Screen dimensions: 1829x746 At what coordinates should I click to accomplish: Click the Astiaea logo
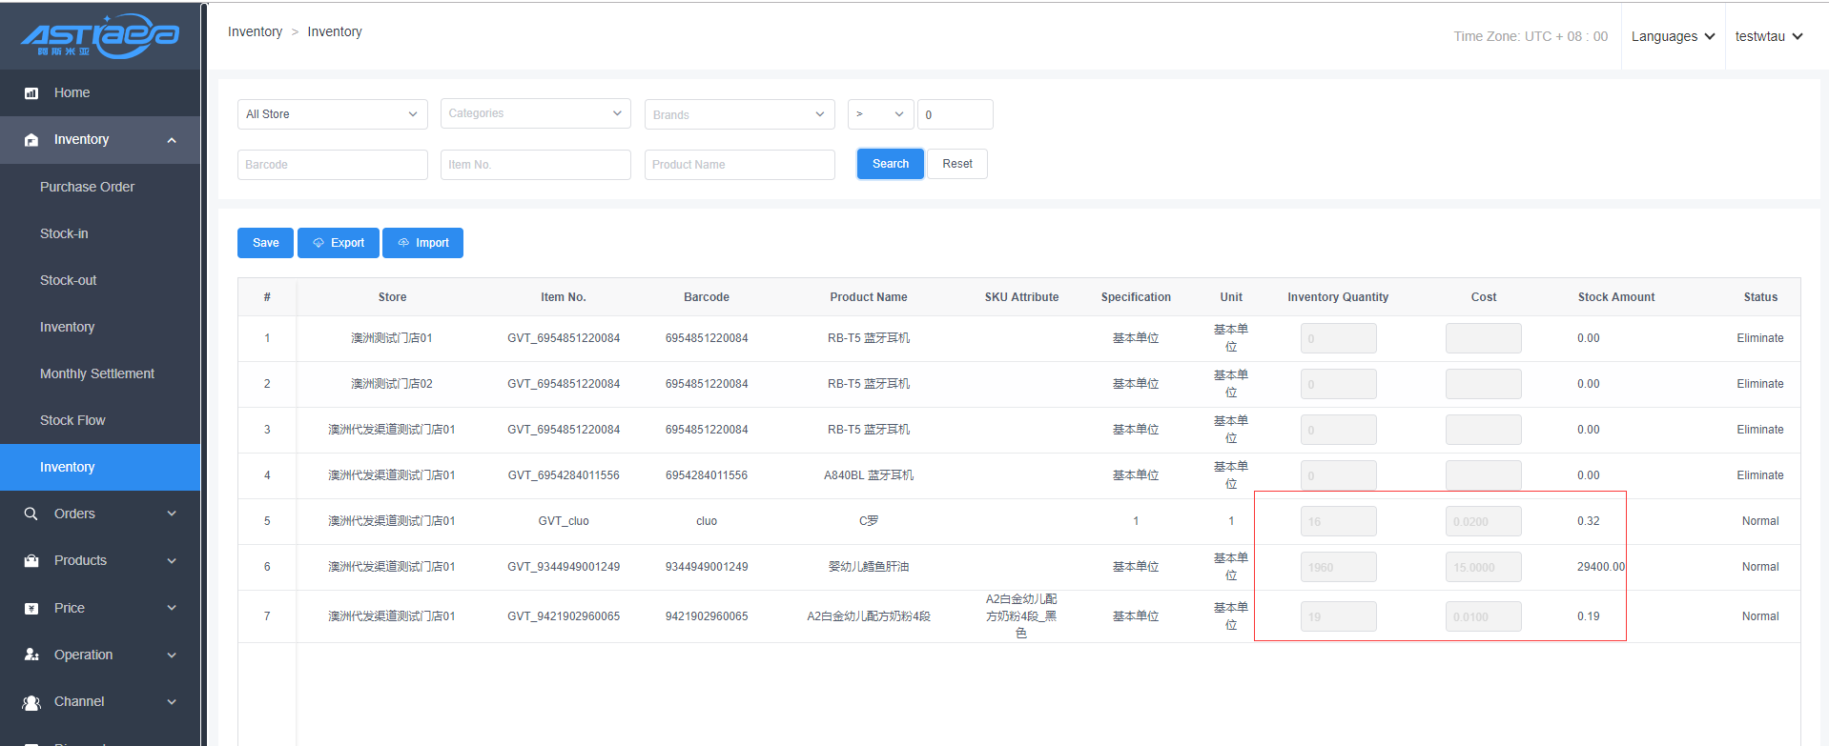100,36
